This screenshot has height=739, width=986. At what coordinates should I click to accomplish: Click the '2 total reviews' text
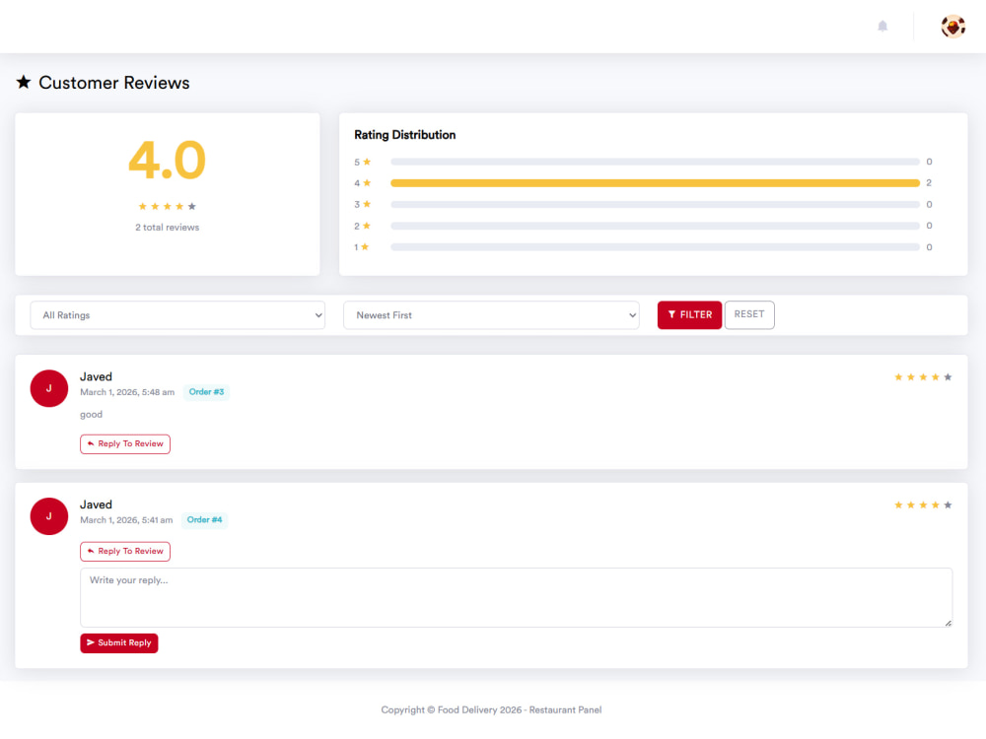coord(168,228)
